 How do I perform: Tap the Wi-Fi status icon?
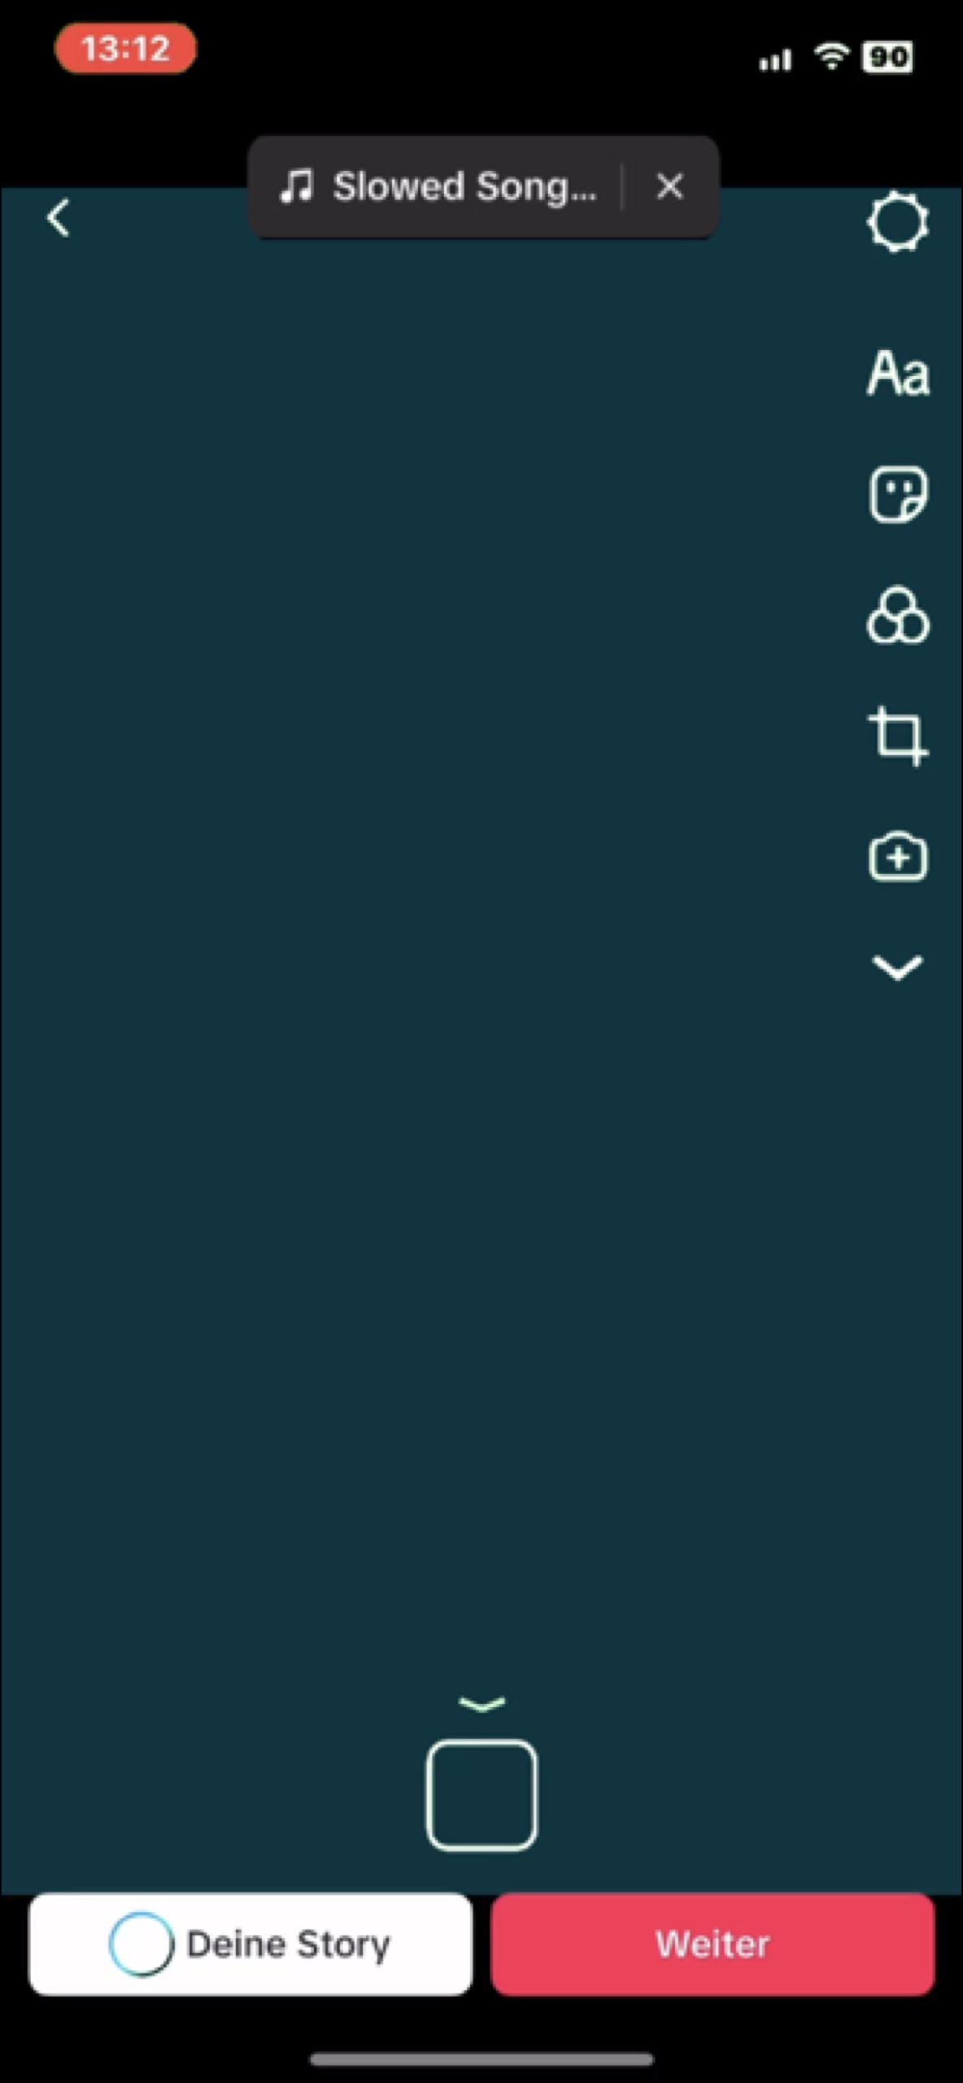point(831,57)
